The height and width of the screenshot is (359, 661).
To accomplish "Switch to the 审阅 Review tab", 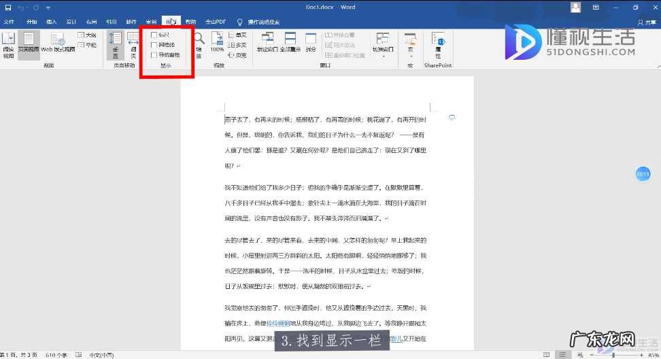I will (x=152, y=22).
